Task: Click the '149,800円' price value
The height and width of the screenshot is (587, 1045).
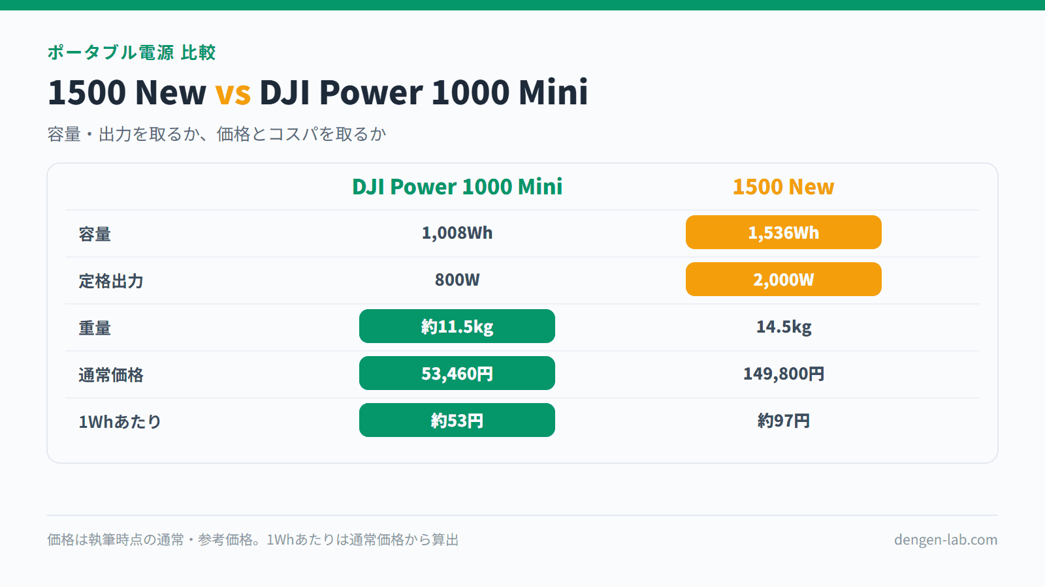Action: [x=784, y=374]
